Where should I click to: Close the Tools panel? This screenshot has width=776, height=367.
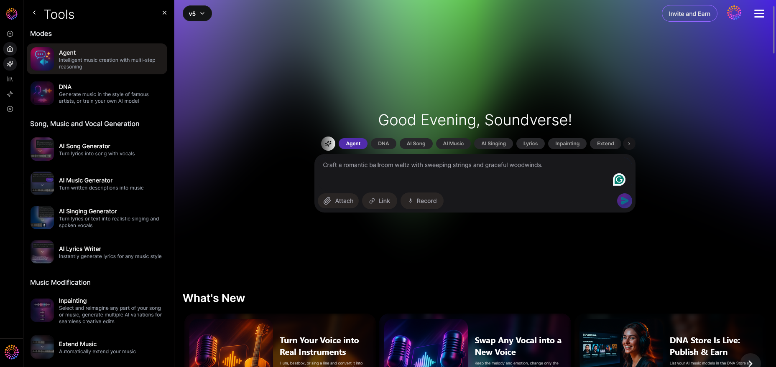(164, 13)
